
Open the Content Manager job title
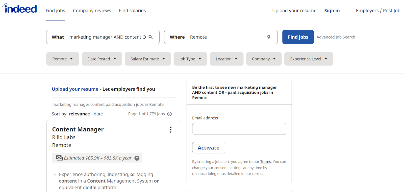pyautogui.click(x=78, y=129)
